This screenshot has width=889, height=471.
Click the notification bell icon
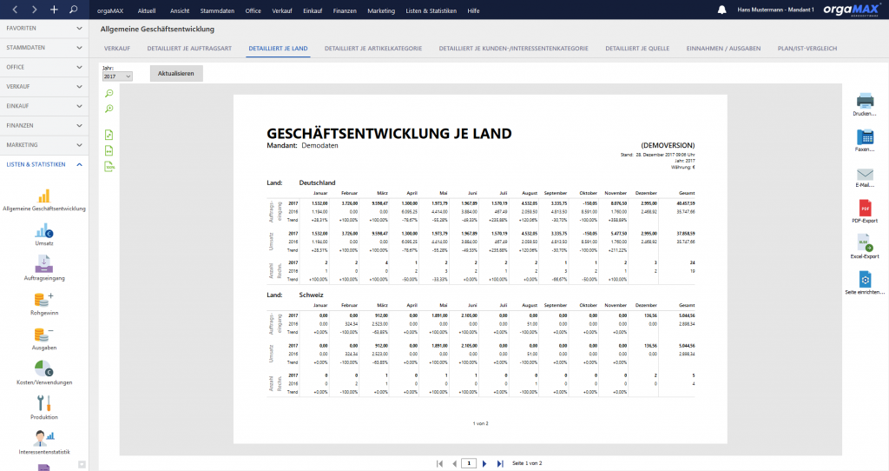[721, 10]
